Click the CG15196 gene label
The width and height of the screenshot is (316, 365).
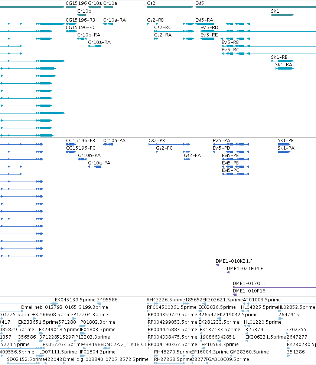(76, 3)
